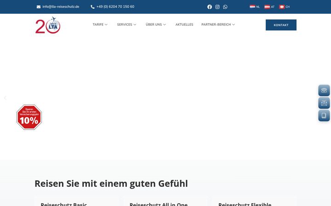331x206 pixels.
Task: Open the SERVICES menu
Action: (125, 25)
